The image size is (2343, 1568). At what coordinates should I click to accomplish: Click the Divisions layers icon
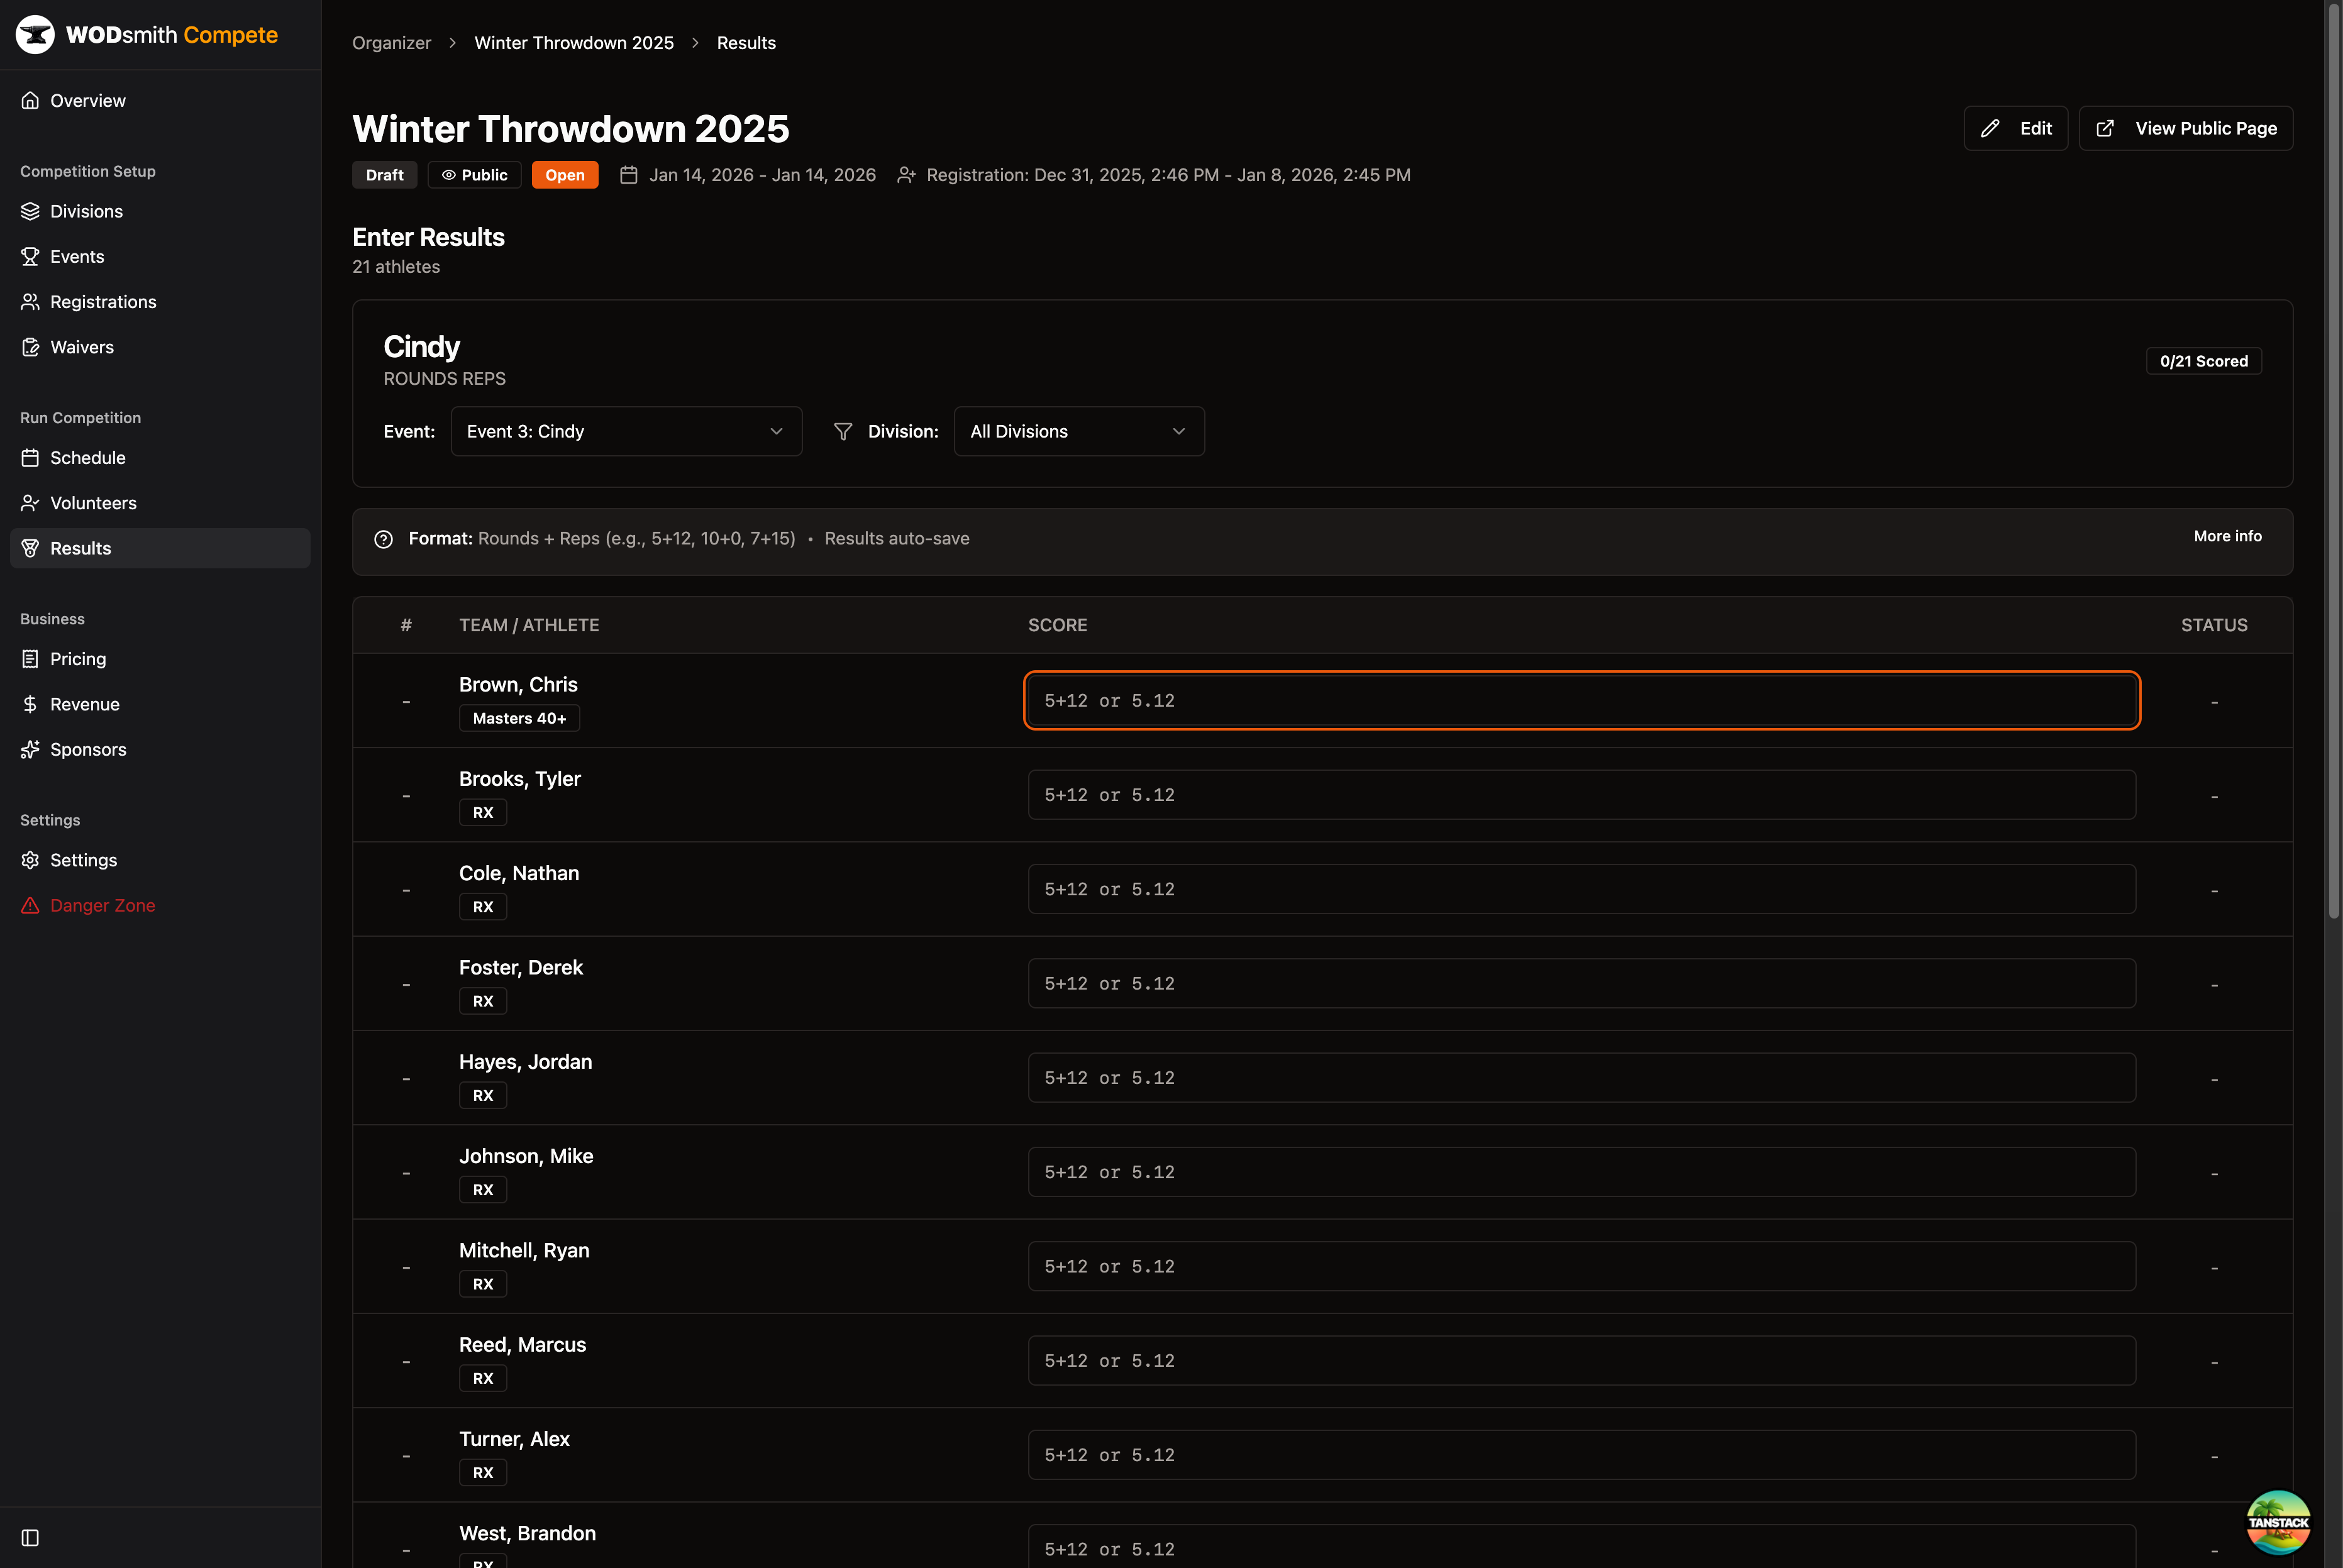click(x=30, y=211)
